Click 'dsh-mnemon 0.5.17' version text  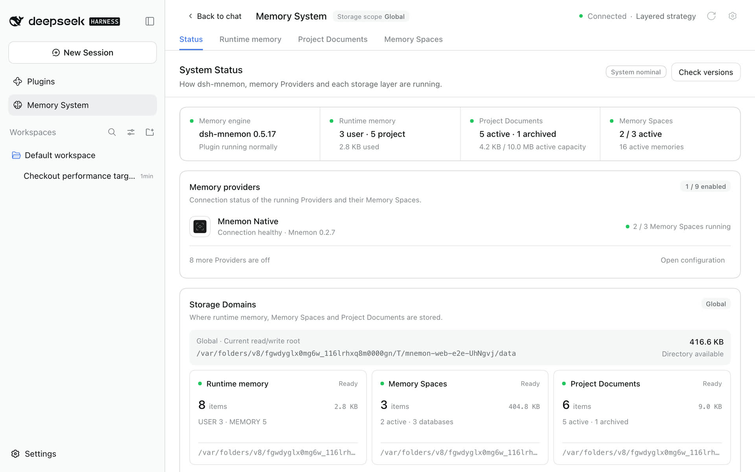click(238, 134)
